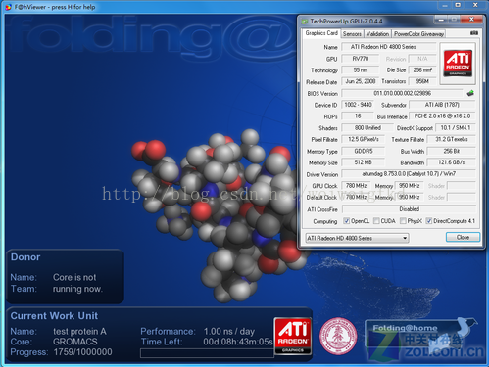Viewport: 489px width, 367px height.
Task: Click the Stanford seal logo
Action: point(338,336)
